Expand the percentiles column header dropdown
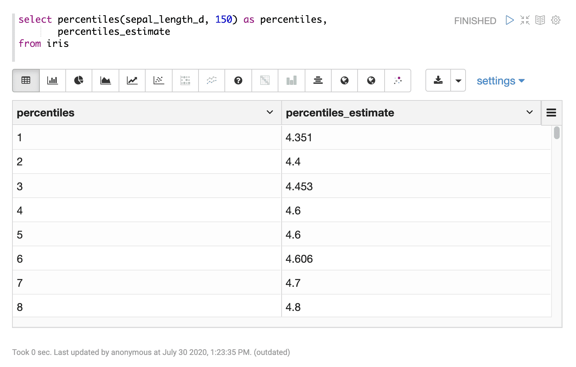This screenshot has width=576, height=367. coord(271,113)
